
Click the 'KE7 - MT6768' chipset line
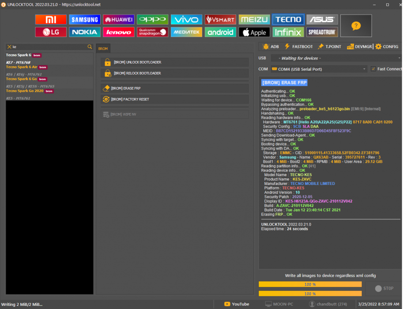pyautogui.click(x=18, y=62)
